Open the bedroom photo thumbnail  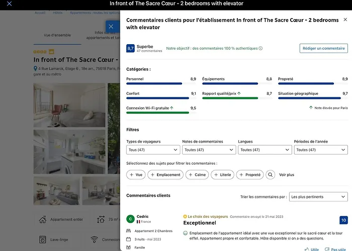tap(69, 105)
